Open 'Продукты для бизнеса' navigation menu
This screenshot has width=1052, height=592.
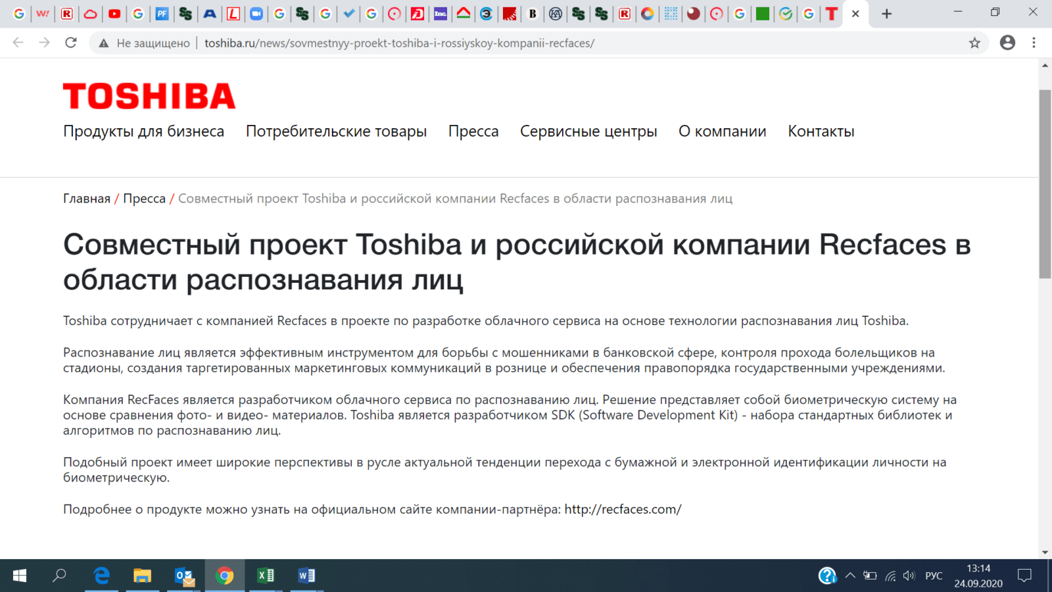click(x=143, y=131)
